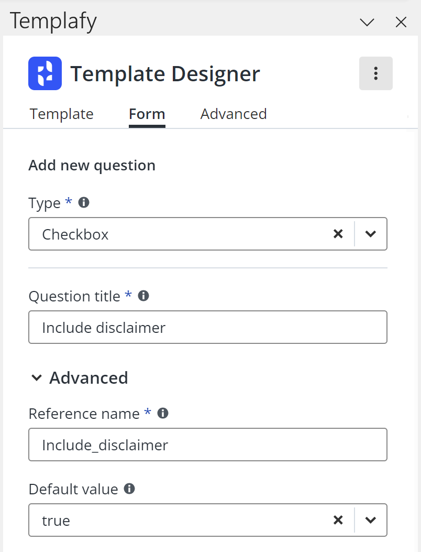Click the info icon beside Default value

coord(129,489)
